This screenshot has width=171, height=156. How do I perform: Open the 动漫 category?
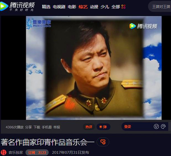(x=94, y=7)
